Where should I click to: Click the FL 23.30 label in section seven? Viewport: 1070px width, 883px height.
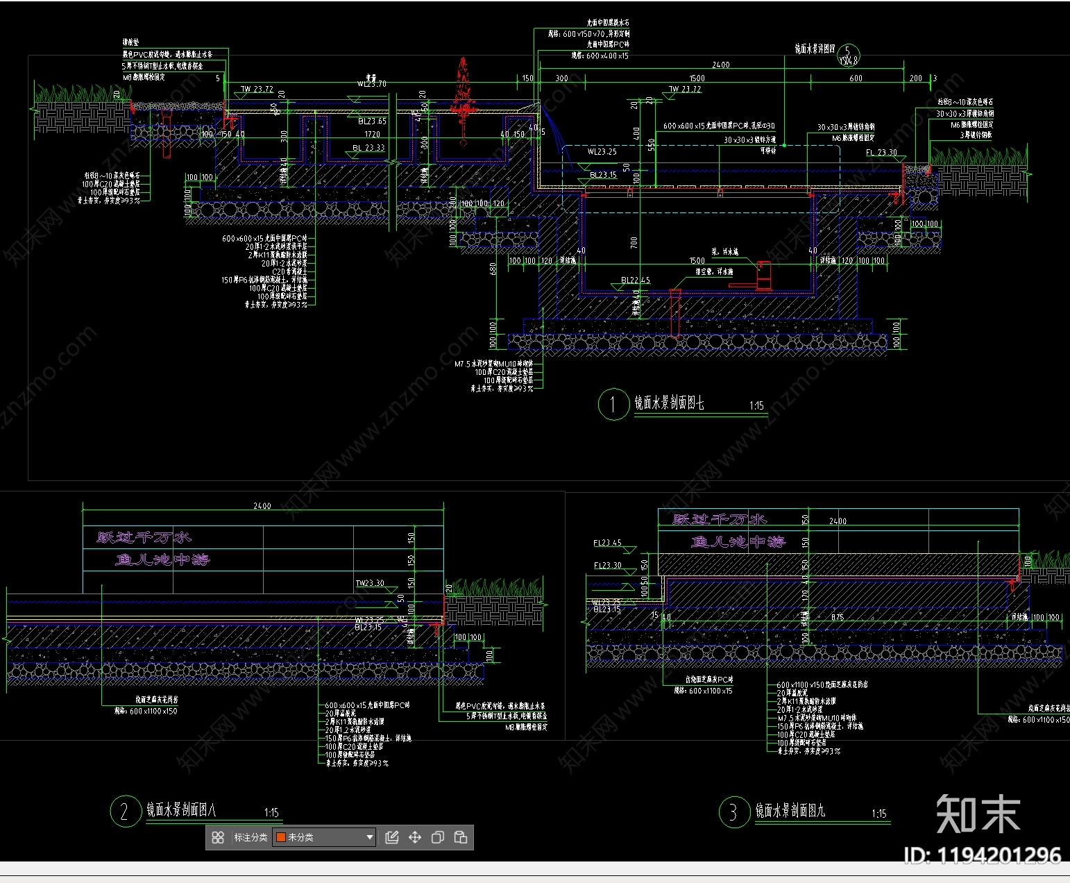tap(881, 152)
